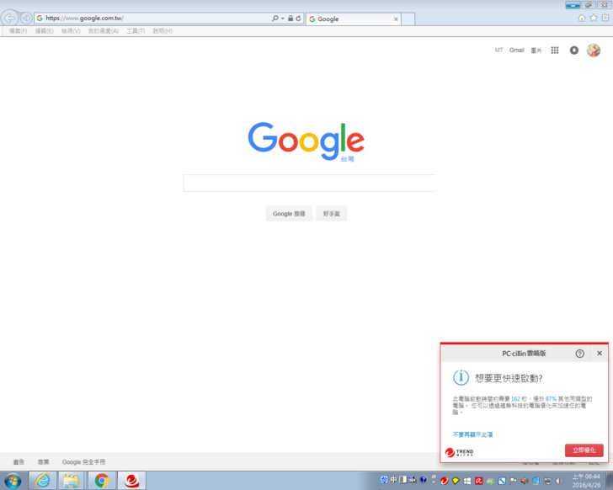Click the Google 搜尋 button

pyautogui.click(x=289, y=213)
